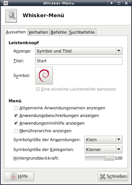Screen dimensions: 132x185
Task: Disable Anwendungsminihilfe anzeigen checkbox
Action: click(x=16, y=123)
